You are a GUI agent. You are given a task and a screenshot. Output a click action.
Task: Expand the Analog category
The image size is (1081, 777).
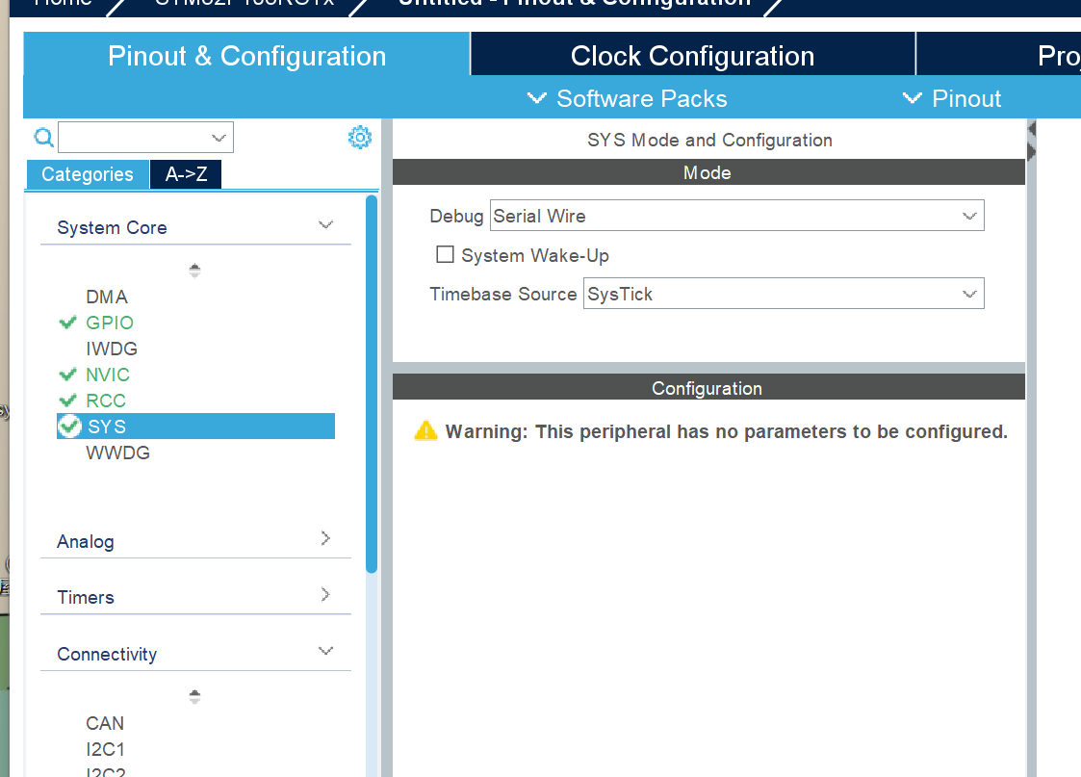pos(195,540)
